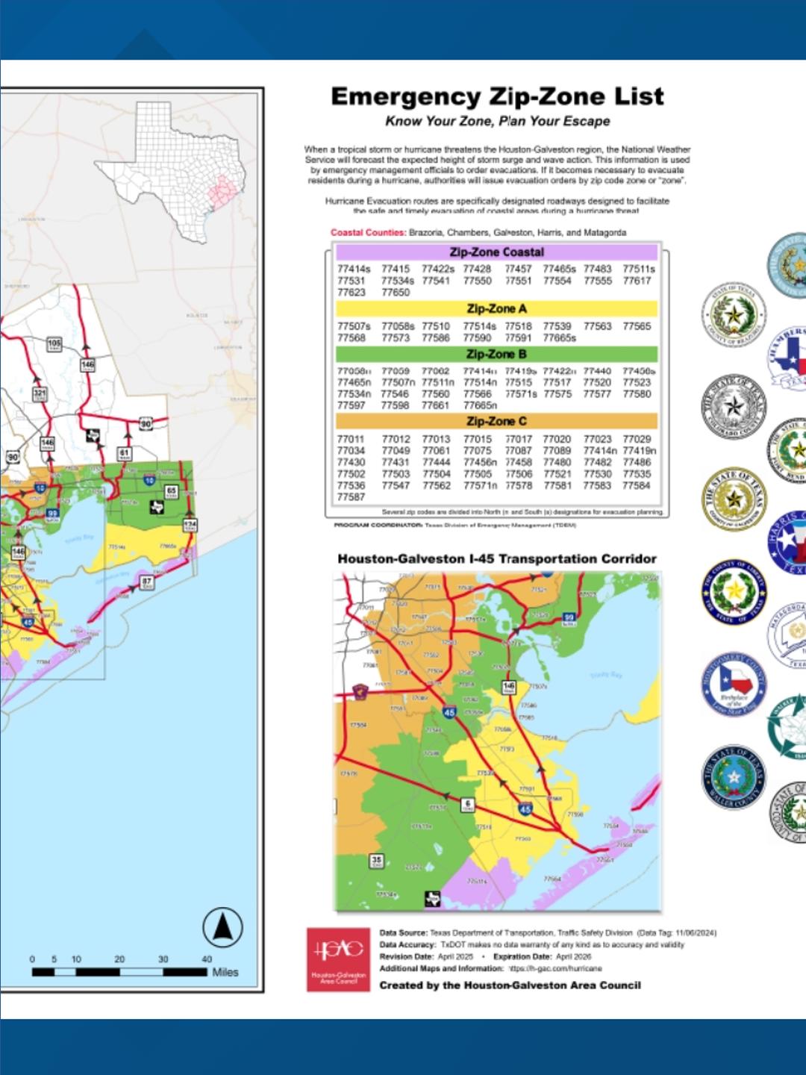The width and height of the screenshot is (806, 1075).
Task: Click the purple Zip-Zone Coastal header
Action: (496, 252)
